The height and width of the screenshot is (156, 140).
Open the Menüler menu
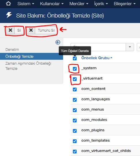click(x=79, y=4)
